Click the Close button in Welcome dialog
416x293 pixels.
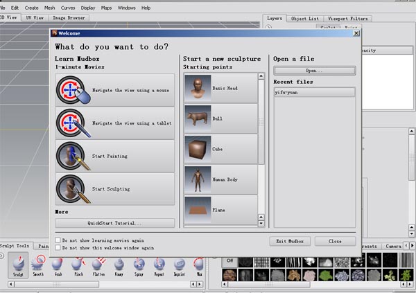(x=335, y=241)
